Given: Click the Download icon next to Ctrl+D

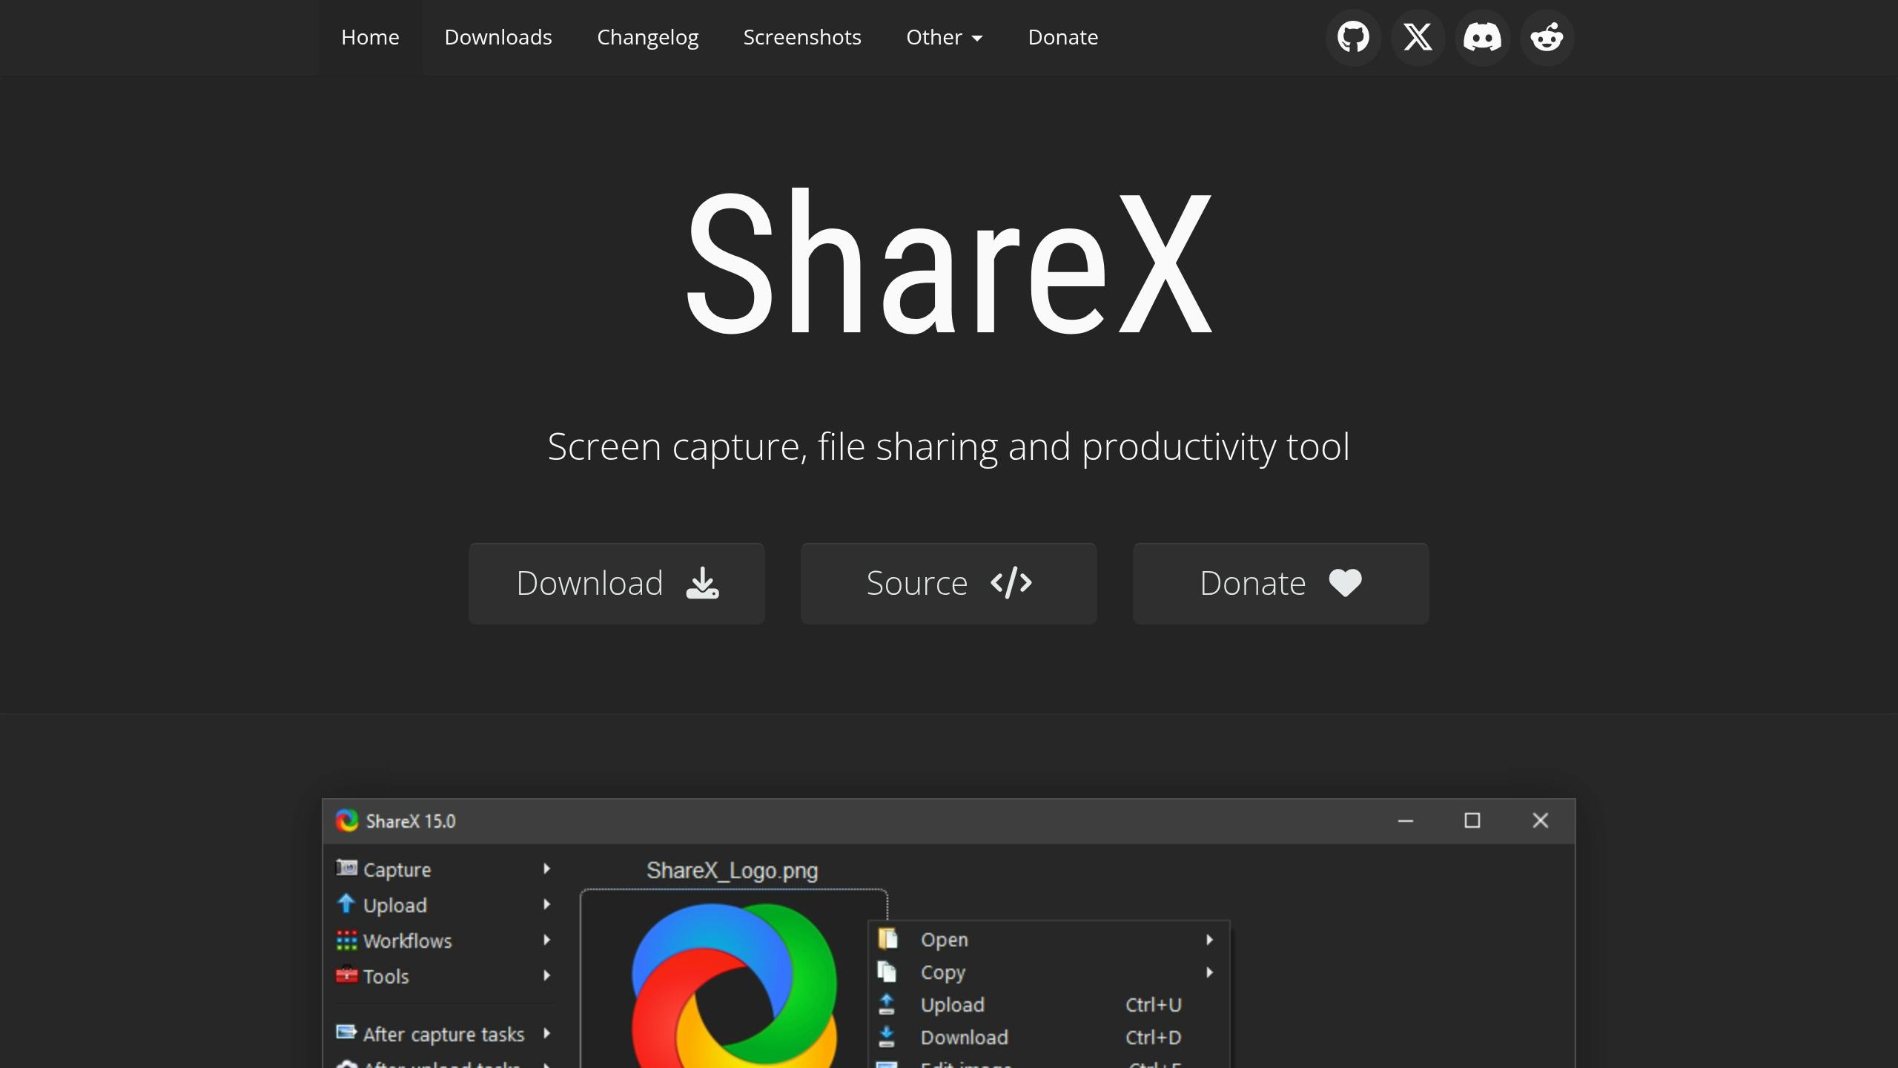Looking at the screenshot, I should pos(887,1037).
